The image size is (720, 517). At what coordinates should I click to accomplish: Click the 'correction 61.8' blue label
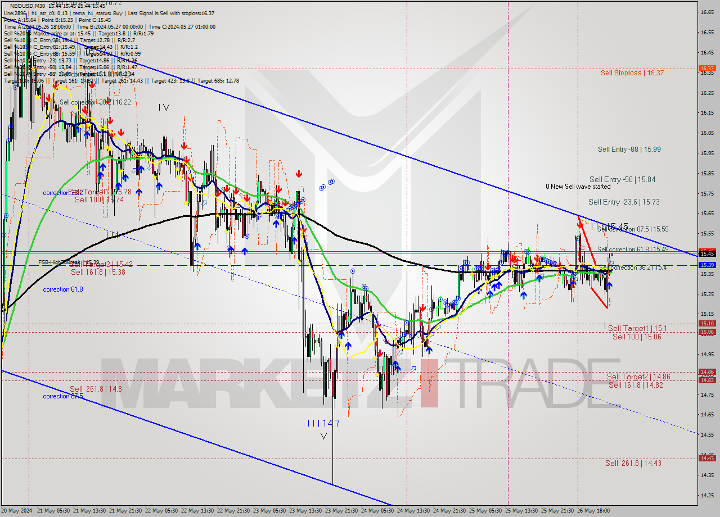coord(63,289)
